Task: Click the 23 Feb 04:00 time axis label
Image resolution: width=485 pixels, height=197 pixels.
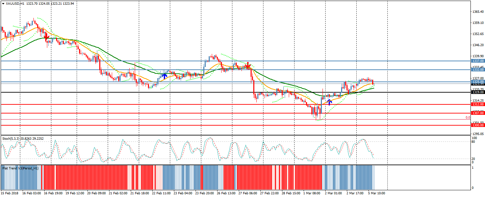Action: [183, 193]
